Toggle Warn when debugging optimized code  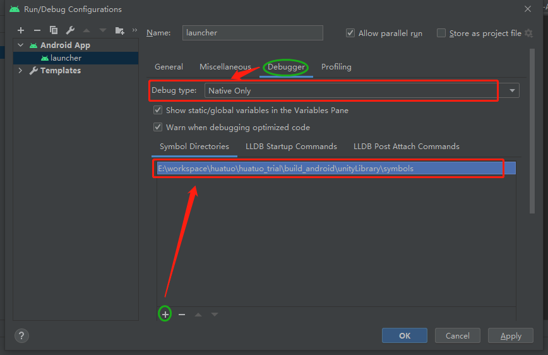point(158,127)
